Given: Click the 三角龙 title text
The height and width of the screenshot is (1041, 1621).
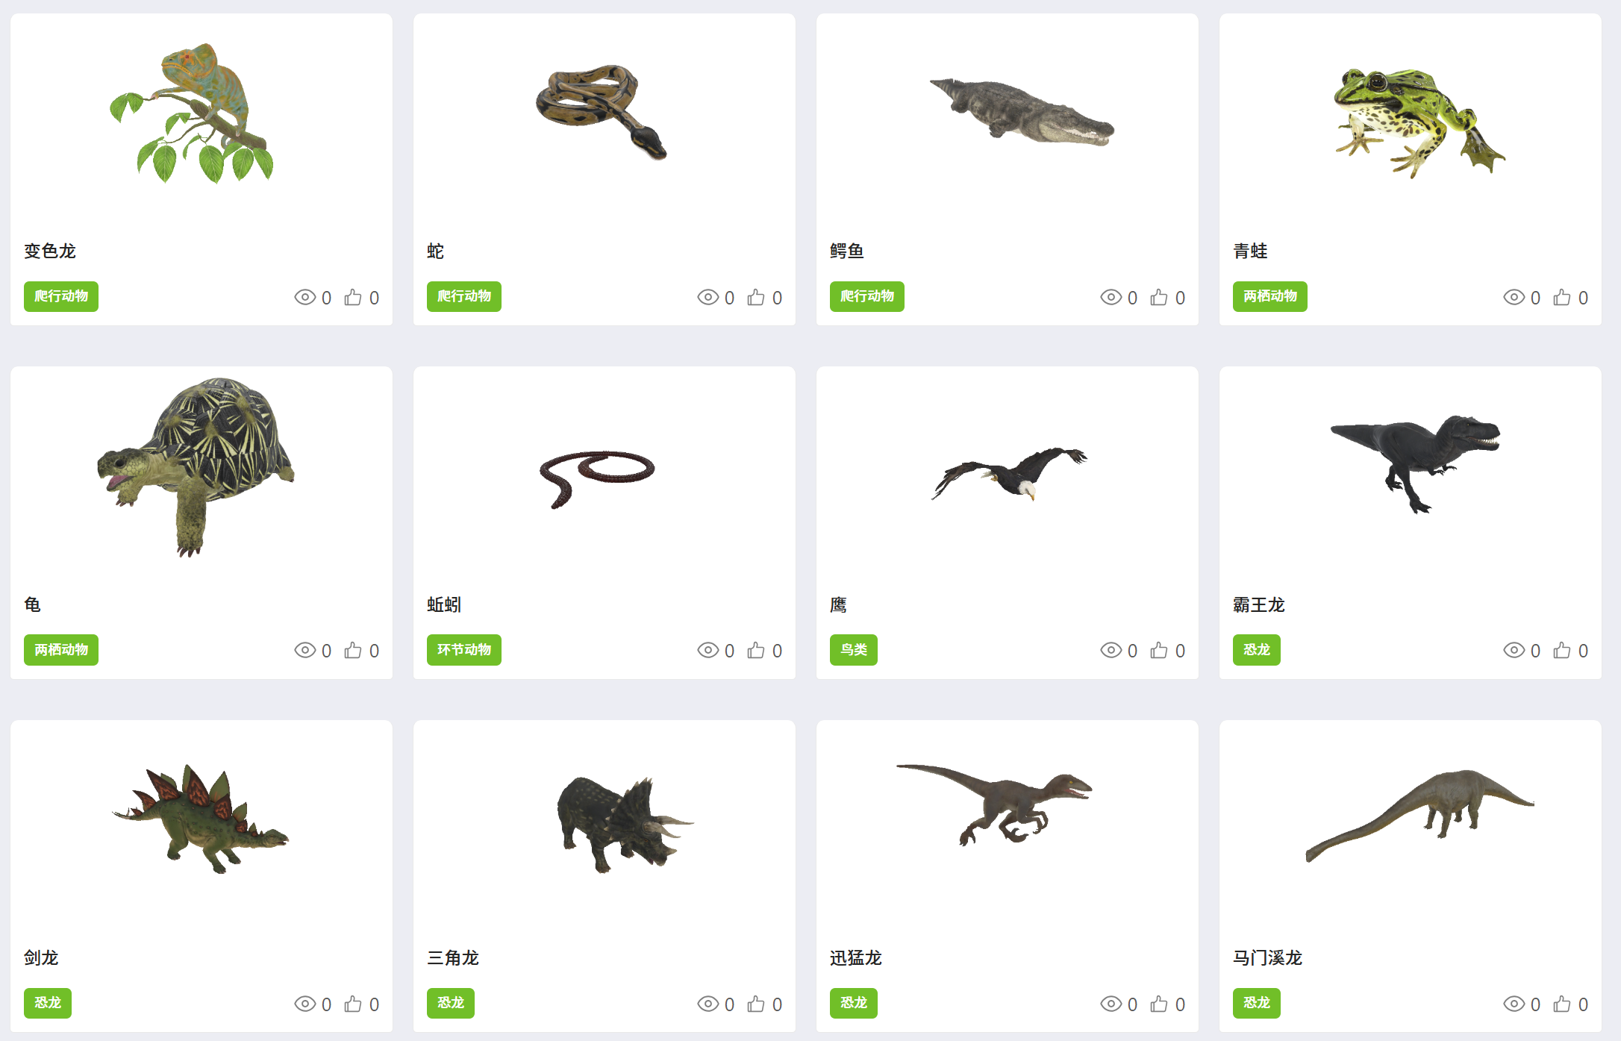Looking at the screenshot, I should [453, 957].
